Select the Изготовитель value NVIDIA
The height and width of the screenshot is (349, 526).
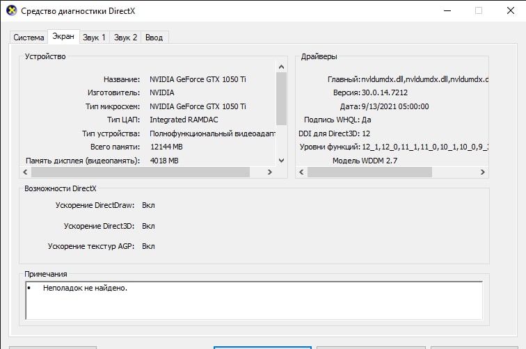[161, 92]
